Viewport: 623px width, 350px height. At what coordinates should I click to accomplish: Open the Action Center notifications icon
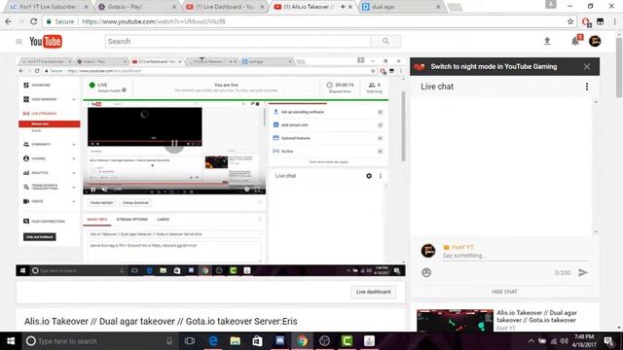(608, 341)
